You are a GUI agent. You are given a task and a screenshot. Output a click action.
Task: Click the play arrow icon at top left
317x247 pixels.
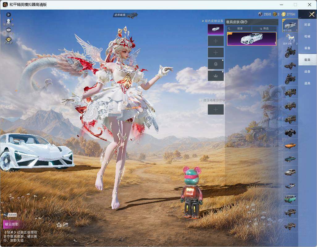(8, 15)
